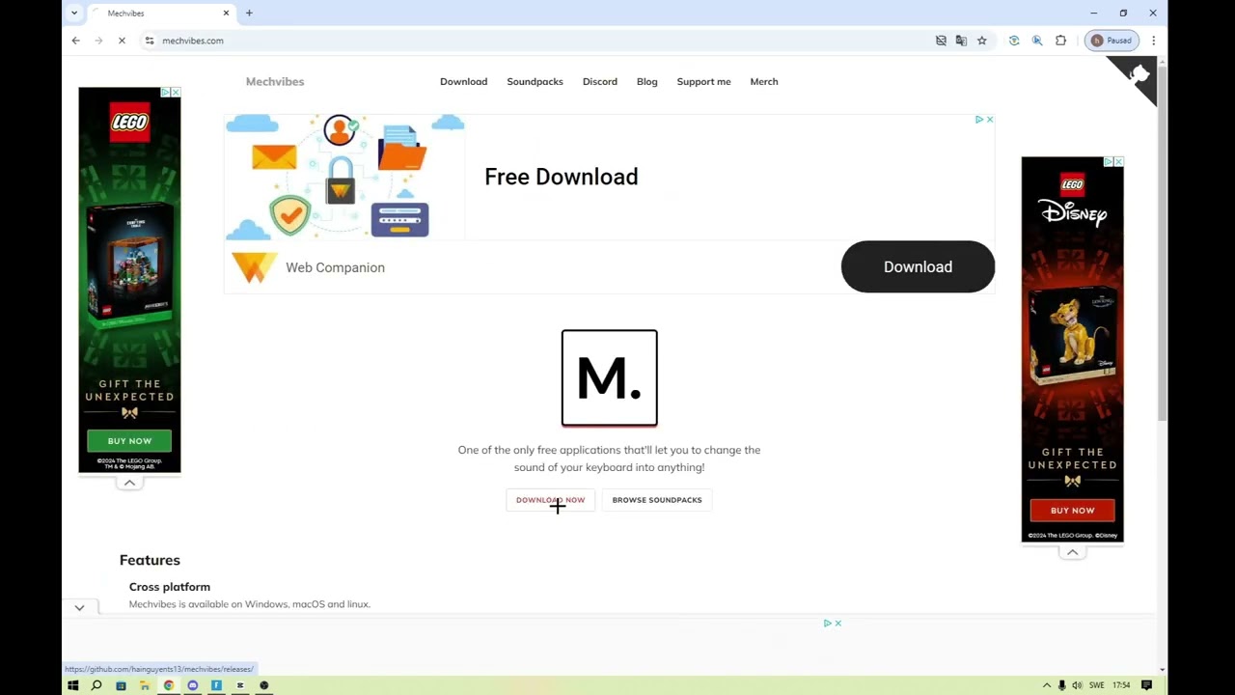Image resolution: width=1235 pixels, height=695 pixels.
Task: Open the tab search dropdown arrow
Action: [x=74, y=13]
